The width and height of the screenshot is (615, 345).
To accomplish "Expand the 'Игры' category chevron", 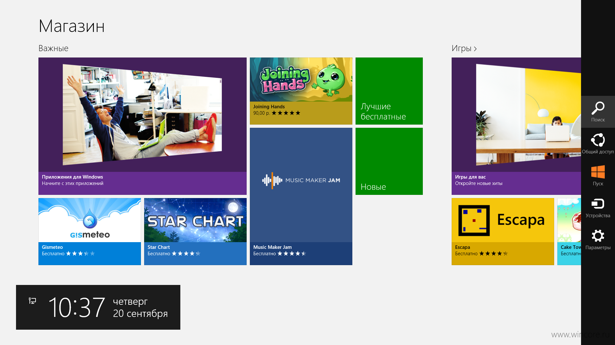I will coord(475,49).
